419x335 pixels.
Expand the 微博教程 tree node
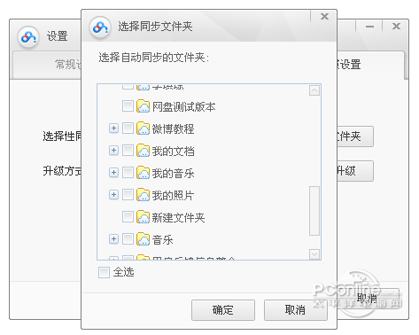tap(113, 129)
